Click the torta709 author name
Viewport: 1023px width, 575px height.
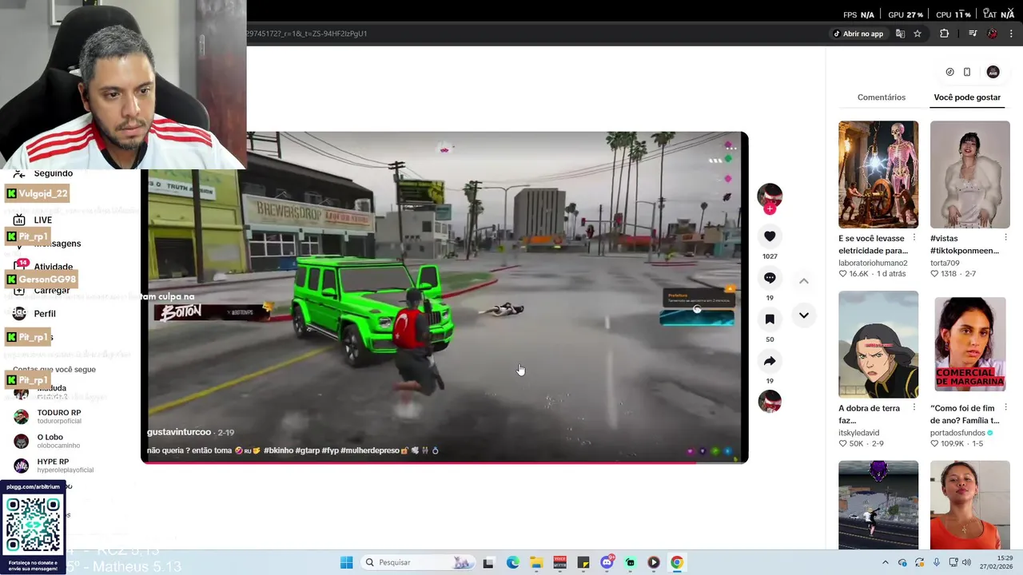click(945, 263)
